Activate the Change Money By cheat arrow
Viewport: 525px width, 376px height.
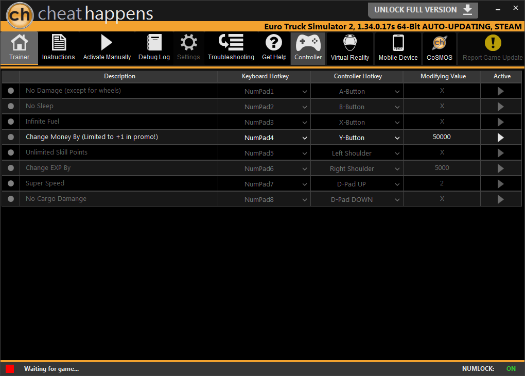[x=501, y=138]
